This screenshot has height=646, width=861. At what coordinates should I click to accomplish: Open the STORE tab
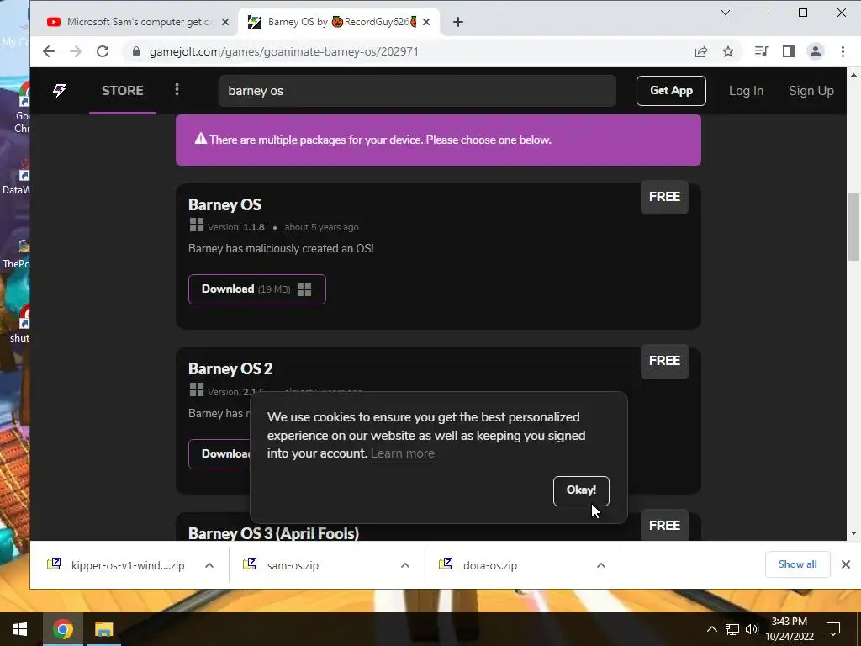(123, 91)
